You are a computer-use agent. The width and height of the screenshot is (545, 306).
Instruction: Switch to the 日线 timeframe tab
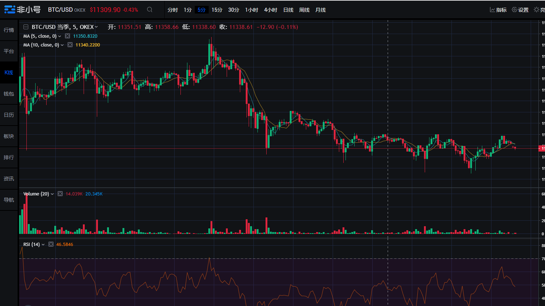point(288,10)
